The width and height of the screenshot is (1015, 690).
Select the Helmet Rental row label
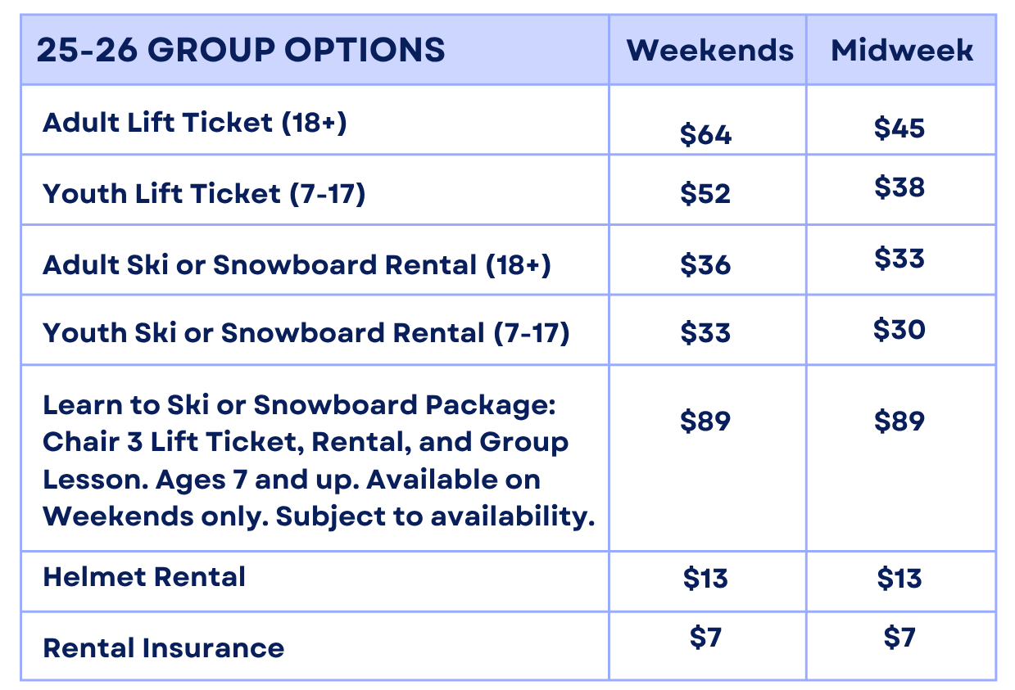click(144, 577)
